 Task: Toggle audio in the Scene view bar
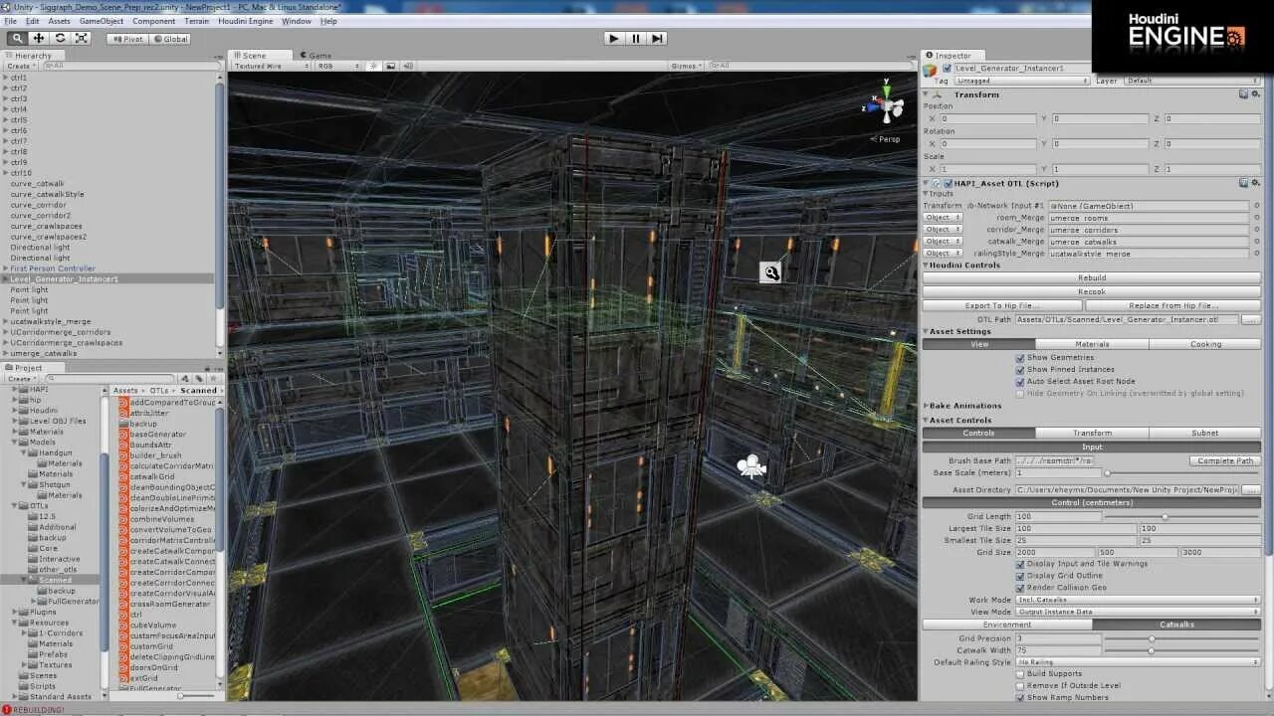pyautogui.click(x=407, y=66)
